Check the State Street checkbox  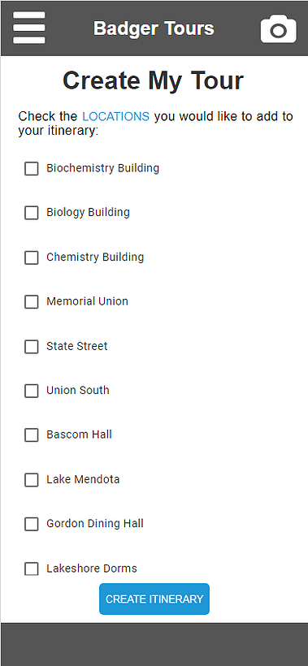coord(32,347)
